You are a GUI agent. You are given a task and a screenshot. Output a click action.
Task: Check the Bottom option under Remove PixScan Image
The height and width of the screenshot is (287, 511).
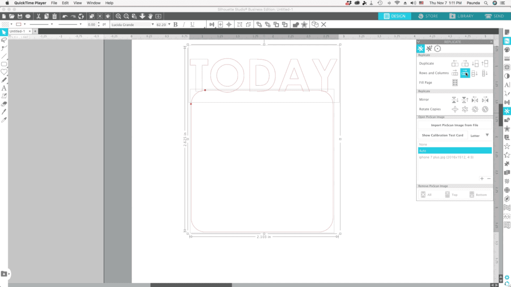click(x=472, y=195)
